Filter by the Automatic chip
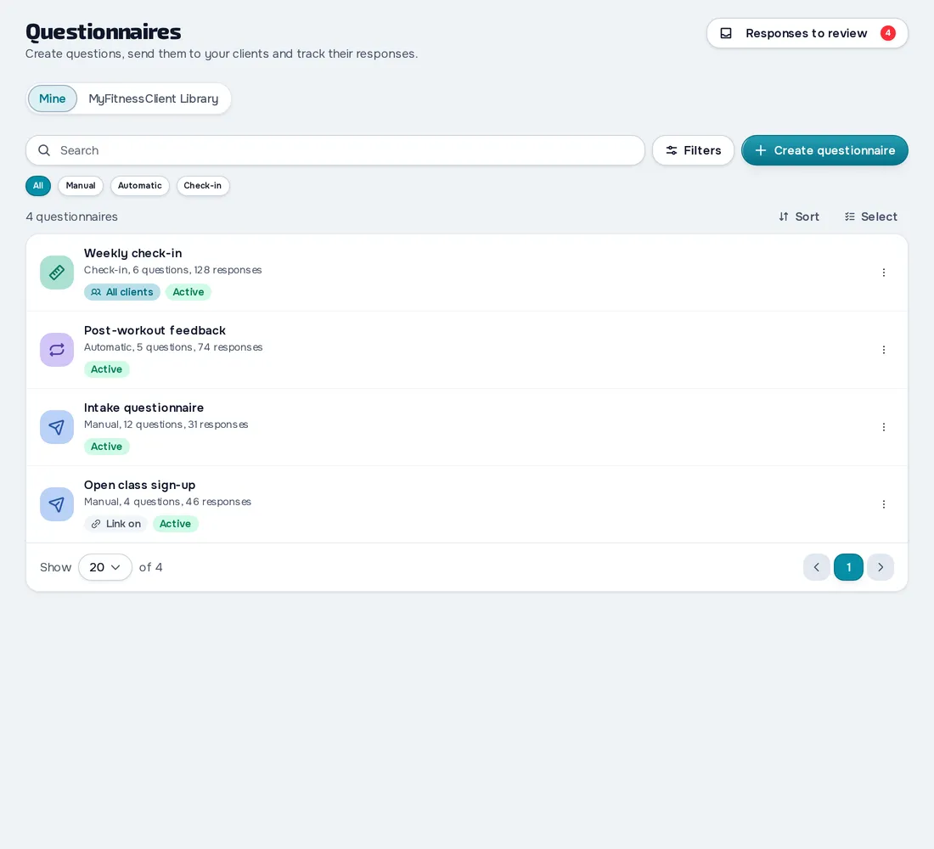934x849 pixels. (x=140, y=186)
